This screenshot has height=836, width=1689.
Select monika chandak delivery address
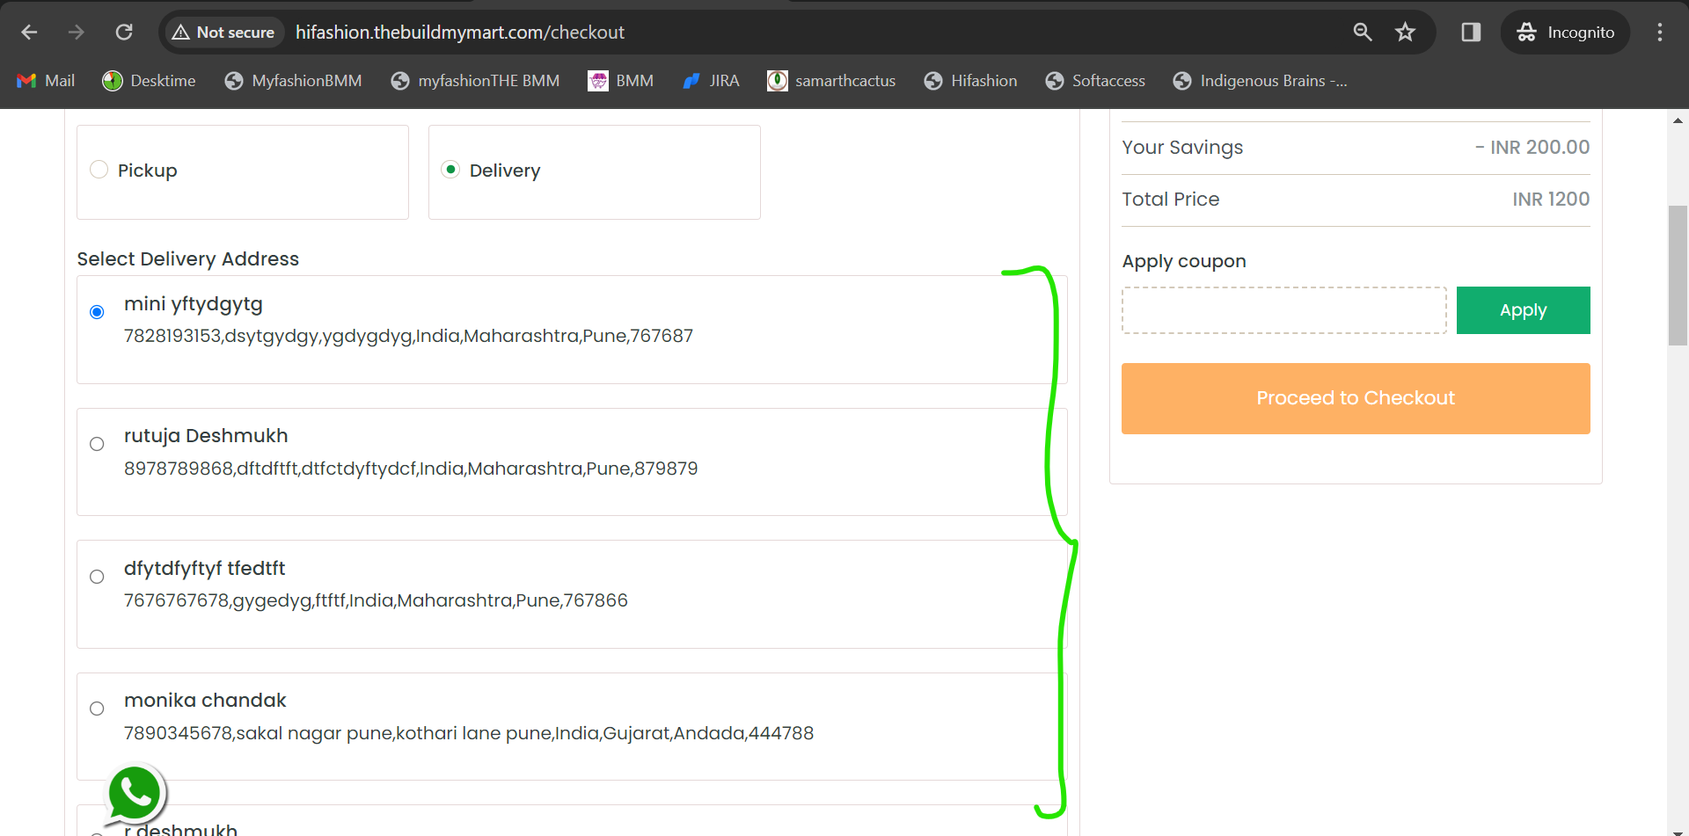click(97, 709)
